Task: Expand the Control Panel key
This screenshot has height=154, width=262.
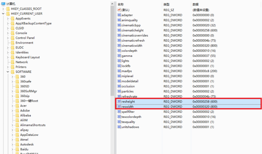Action: click(x=8, y=38)
